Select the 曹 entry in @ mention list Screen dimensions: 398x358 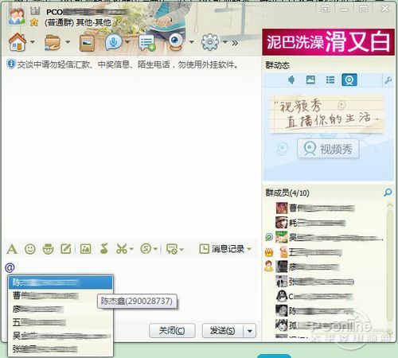pyautogui.click(x=60, y=295)
